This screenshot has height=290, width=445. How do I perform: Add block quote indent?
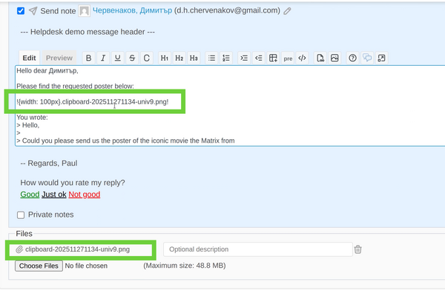click(244, 58)
